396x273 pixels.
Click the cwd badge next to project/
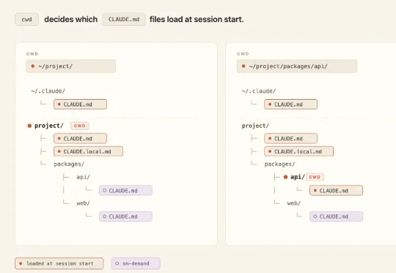[x=79, y=125]
